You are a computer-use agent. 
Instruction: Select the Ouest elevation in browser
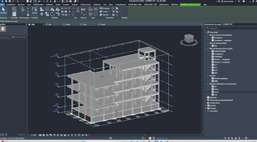(216, 92)
